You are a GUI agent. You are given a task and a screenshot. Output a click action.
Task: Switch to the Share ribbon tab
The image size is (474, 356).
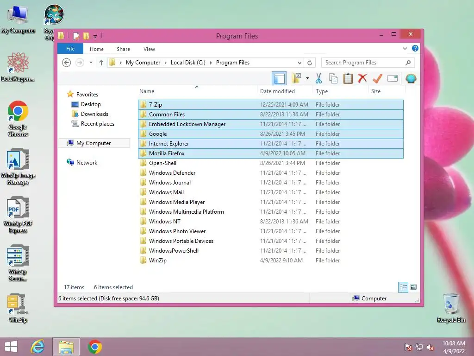(x=123, y=49)
